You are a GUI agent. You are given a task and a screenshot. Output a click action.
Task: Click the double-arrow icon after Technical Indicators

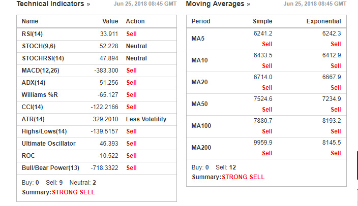(x=88, y=4)
